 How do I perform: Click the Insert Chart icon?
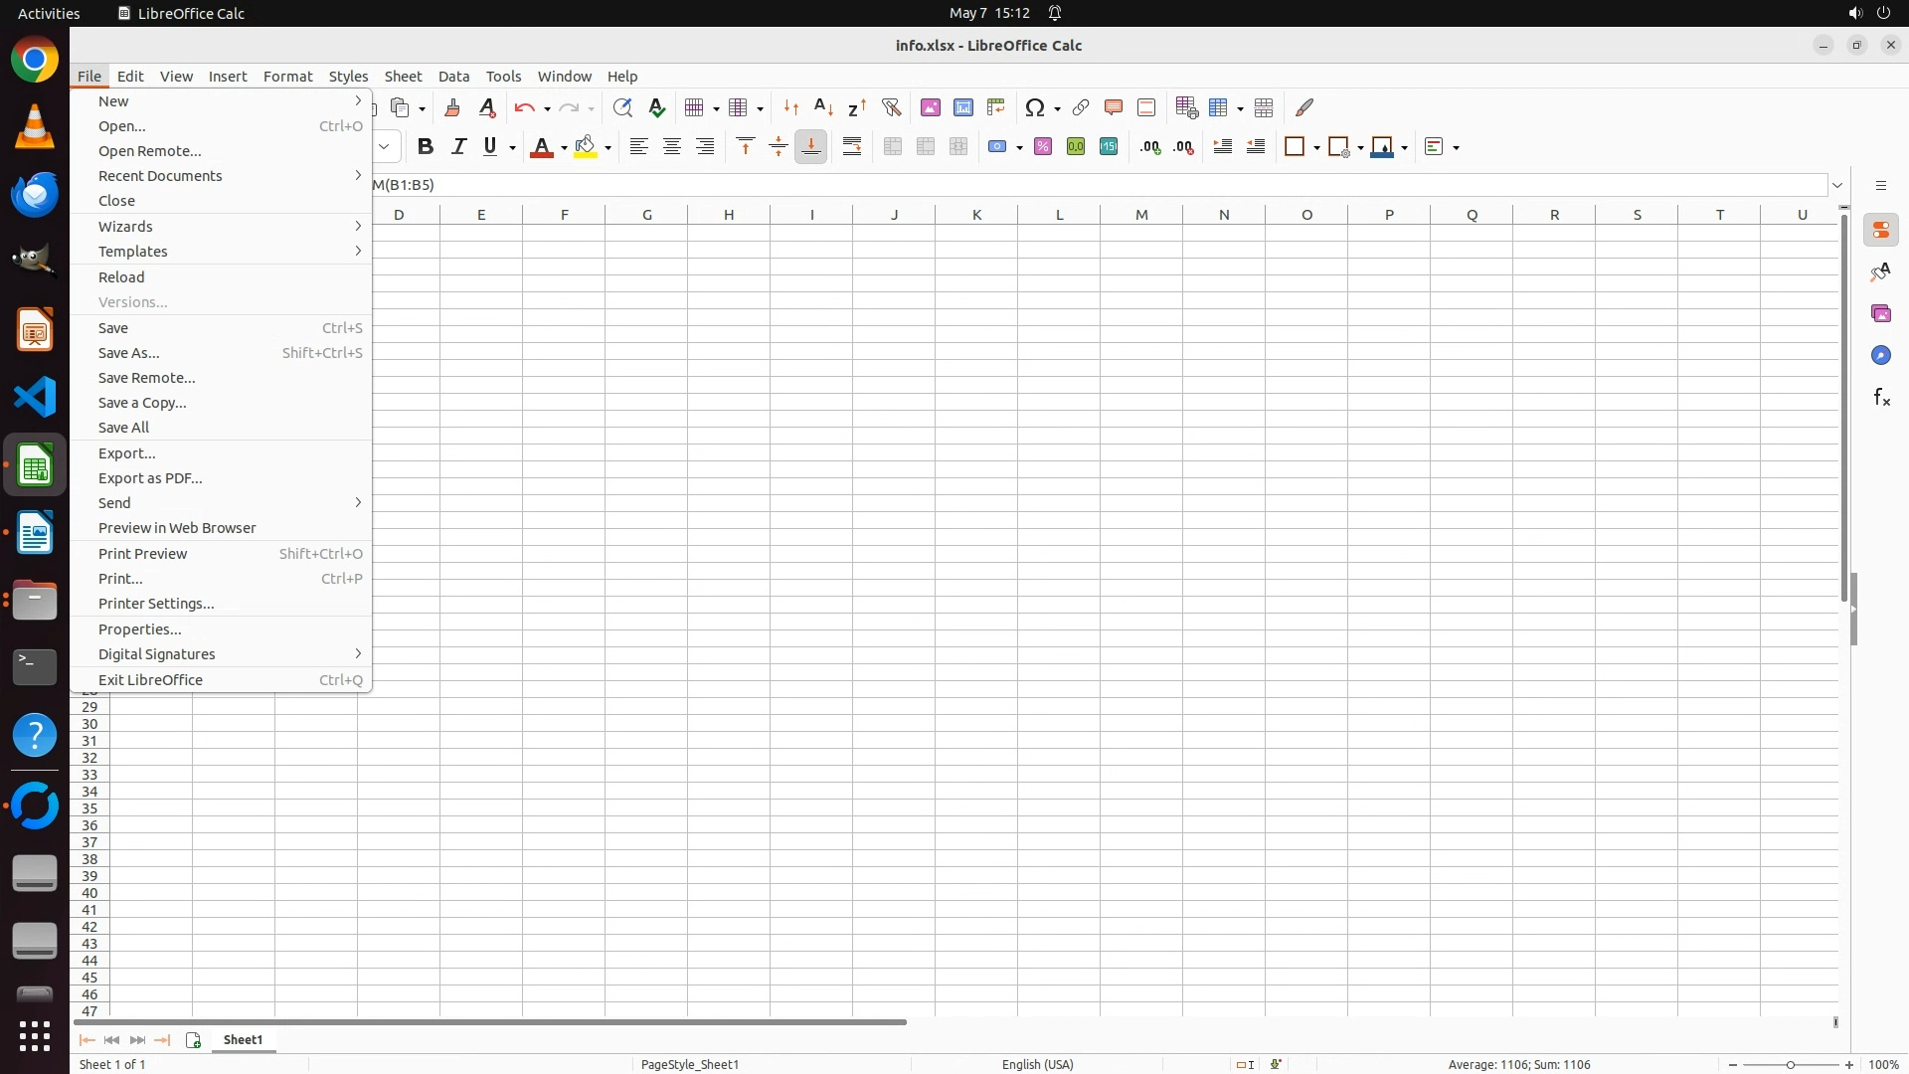[963, 107]
